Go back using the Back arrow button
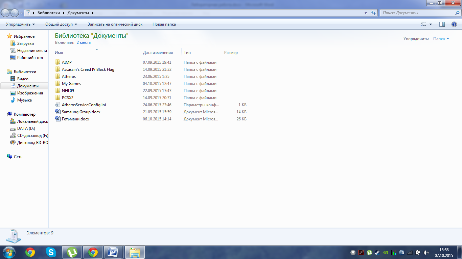Viewport: 462px width, 259px height. (6, 13)
